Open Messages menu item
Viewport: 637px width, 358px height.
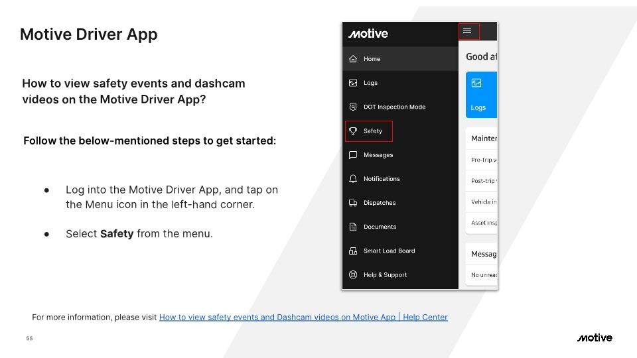[x=400, y=154]
